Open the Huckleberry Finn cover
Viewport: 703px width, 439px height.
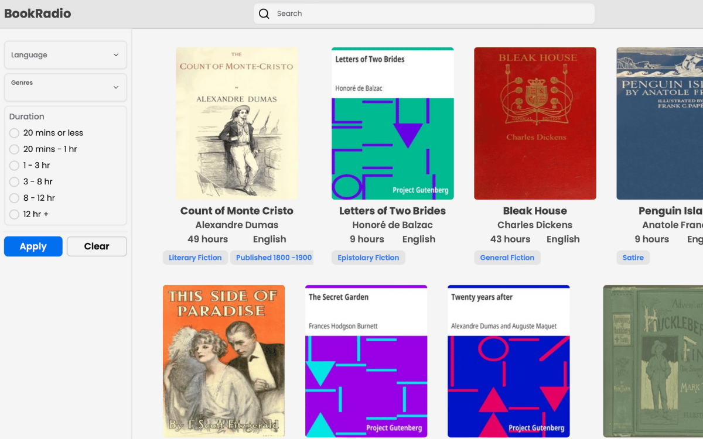(653, 361)
